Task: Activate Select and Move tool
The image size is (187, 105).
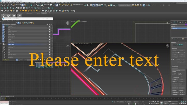Action: coord(34,5)
